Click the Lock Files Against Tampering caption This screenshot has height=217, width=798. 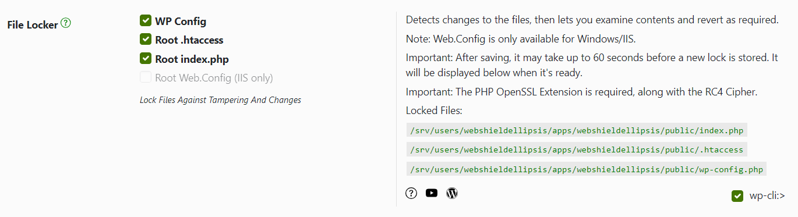click(x=220, y=100)
